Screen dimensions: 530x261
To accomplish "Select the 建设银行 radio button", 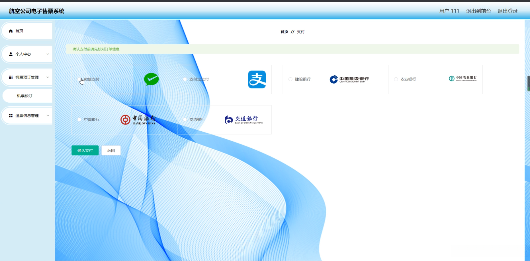I will click(x=290, y=79).
